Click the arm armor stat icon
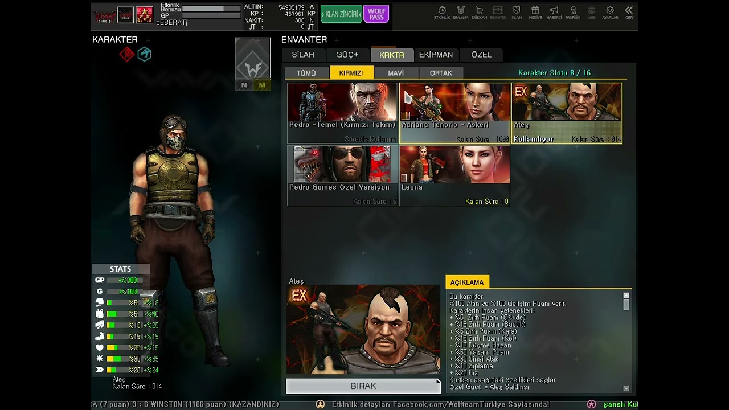This screenshot has height=410, width=729. [100, 325]
